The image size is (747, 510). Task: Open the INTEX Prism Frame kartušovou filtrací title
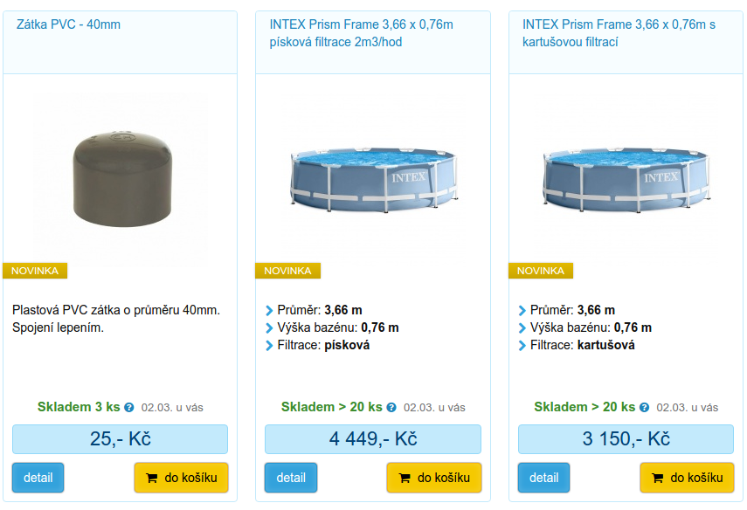point(619,33)
